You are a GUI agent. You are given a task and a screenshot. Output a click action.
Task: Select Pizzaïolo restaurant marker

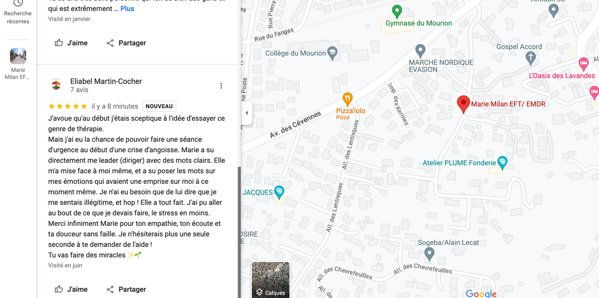347,99
